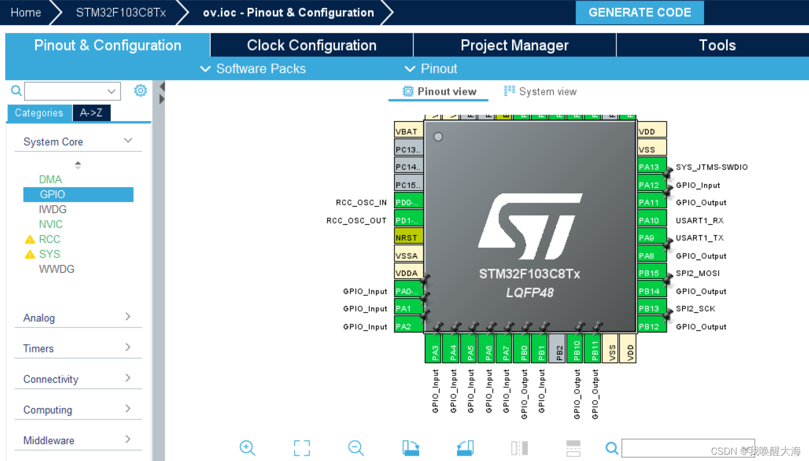Flip the pinout vertically
The width and height of the screenshot is (809, 461).
pyautogui.click(x=573, y=448)
